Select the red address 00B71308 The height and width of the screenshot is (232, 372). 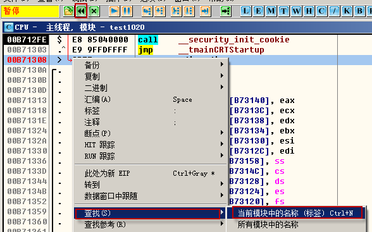[27, 60]
